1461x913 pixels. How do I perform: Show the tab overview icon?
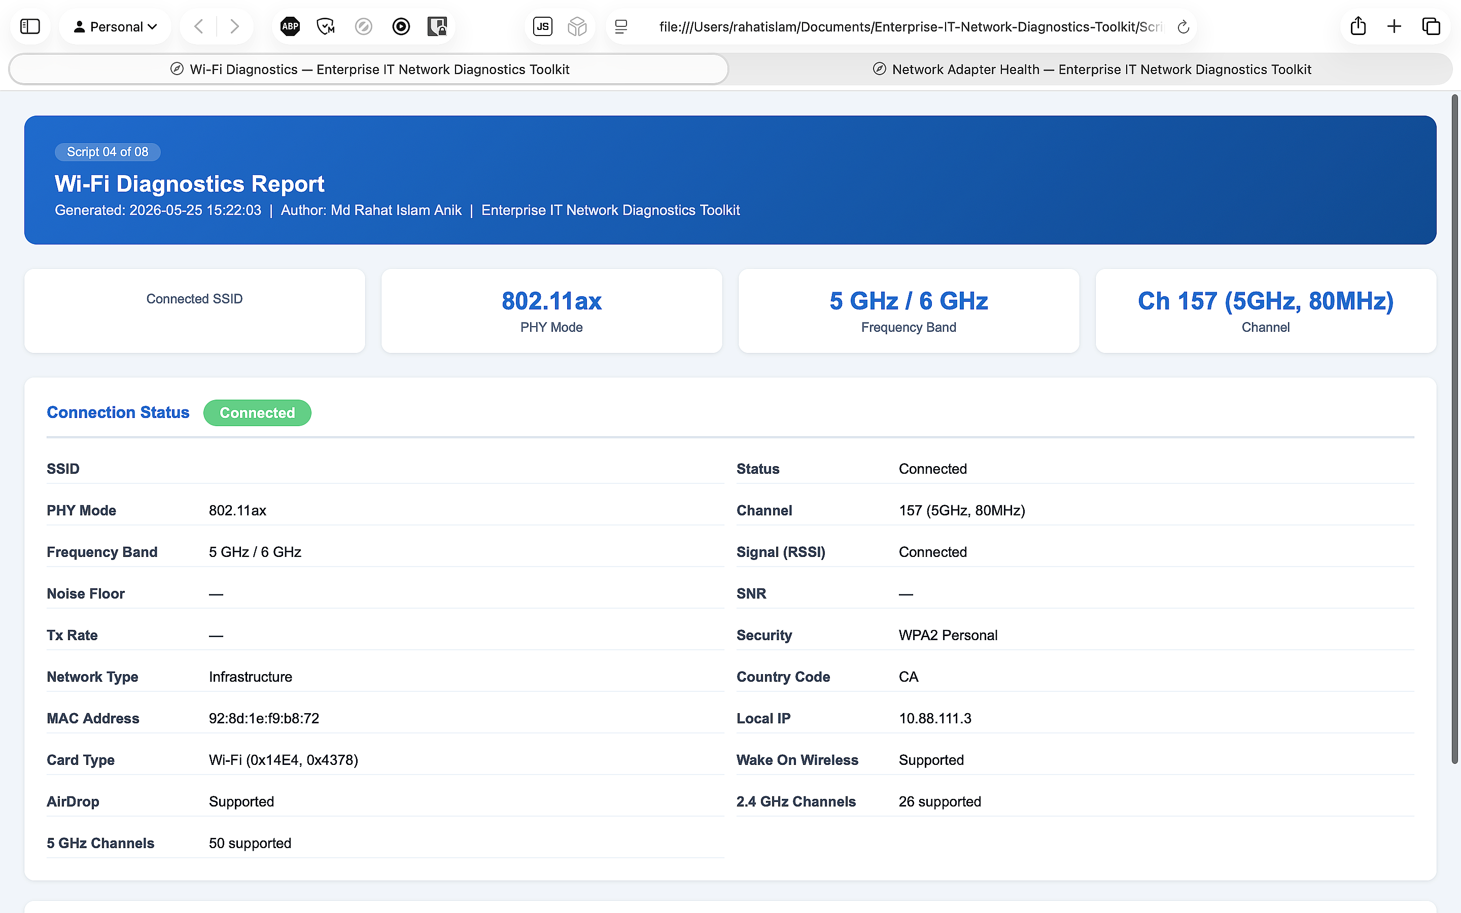(1431, 26)
